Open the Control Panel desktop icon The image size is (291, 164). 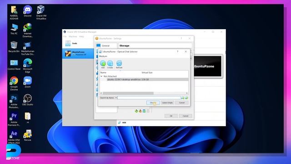coord(14,65)
